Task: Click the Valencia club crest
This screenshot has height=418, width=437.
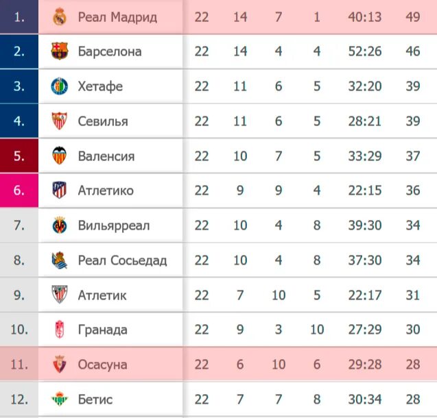Action: 60,156
